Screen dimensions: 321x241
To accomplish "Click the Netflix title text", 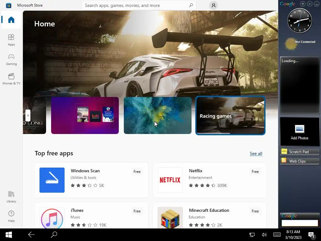I will click(196, 171).
